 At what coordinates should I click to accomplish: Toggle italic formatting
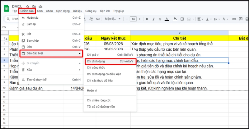point(153,19)
